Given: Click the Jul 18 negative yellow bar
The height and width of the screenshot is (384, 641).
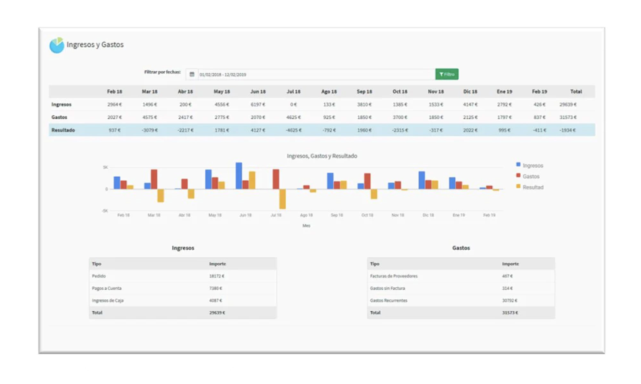Looking at the screenshot, I should (x=282, y=199).
